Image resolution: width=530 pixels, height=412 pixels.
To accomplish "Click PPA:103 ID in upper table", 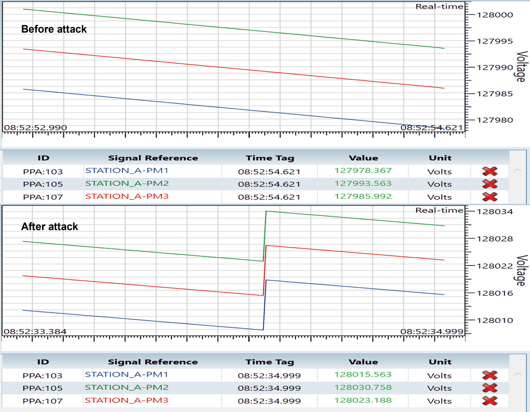I will click(43, 172).
